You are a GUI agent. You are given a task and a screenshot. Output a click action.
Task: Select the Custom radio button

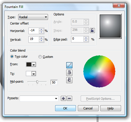pos(40,57)
